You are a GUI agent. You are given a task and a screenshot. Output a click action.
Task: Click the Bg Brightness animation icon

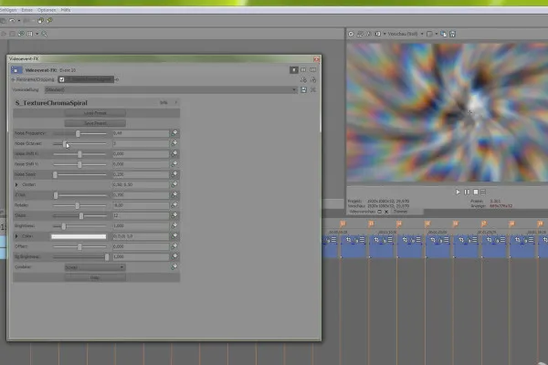pyautogui.click(x=174, y=256)
